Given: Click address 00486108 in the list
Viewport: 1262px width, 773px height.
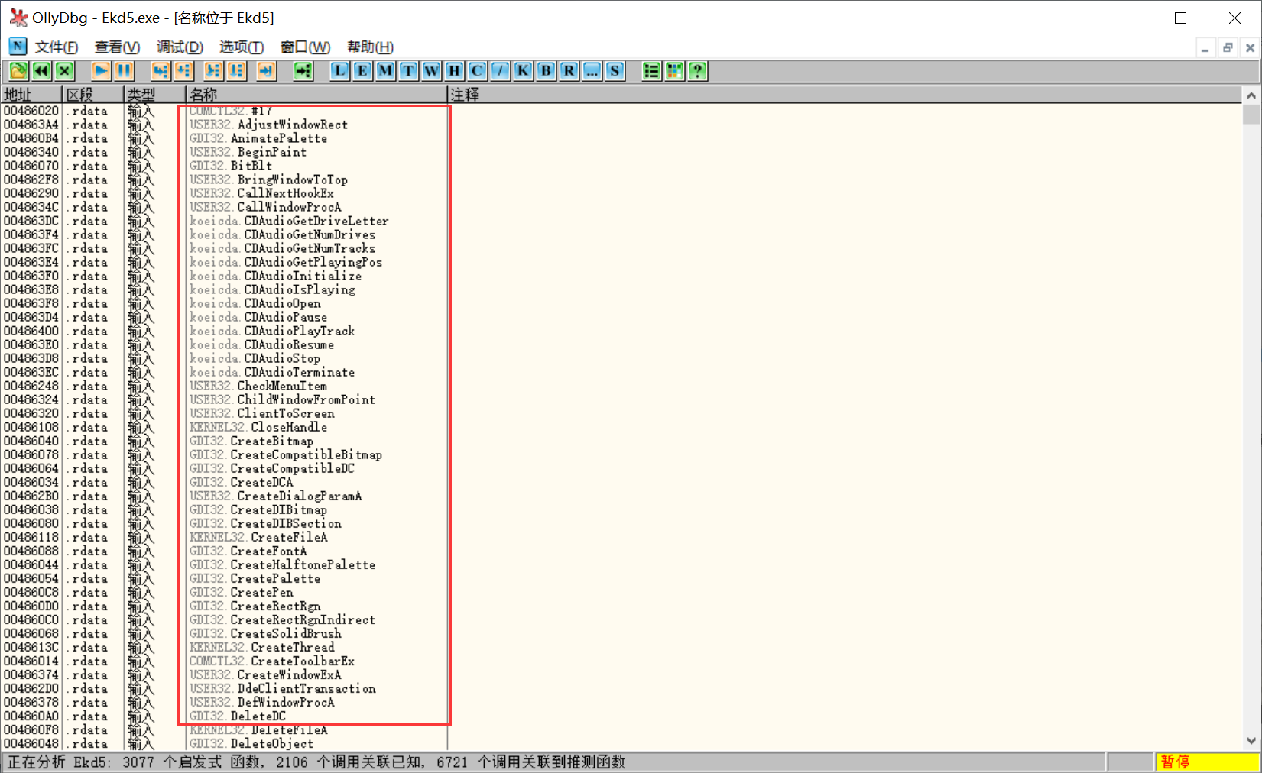Looking at the screenshot, I should point(31,427).
